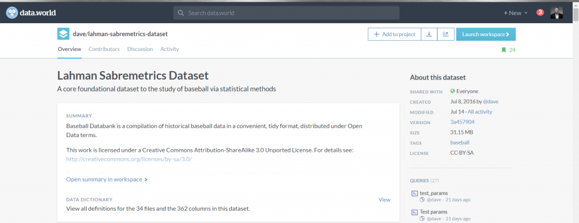Open version 3a457904 link

pos(463,122)
